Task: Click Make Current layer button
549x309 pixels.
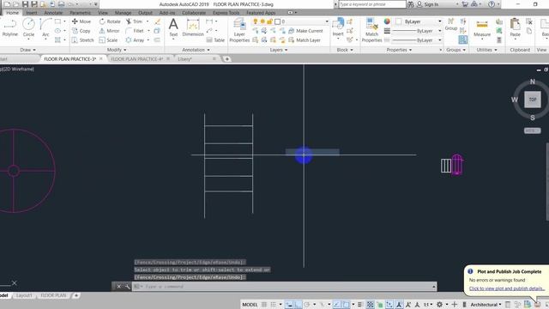Action: (x=305, y=31)
